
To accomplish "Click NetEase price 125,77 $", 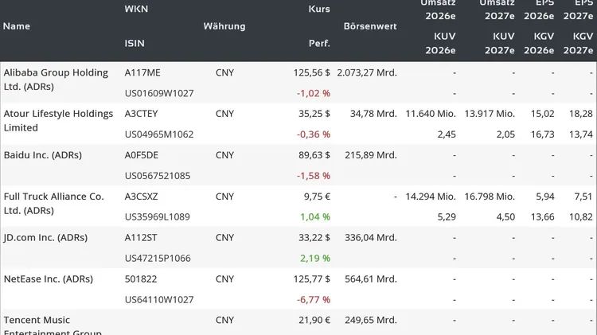I will point(311,279).
